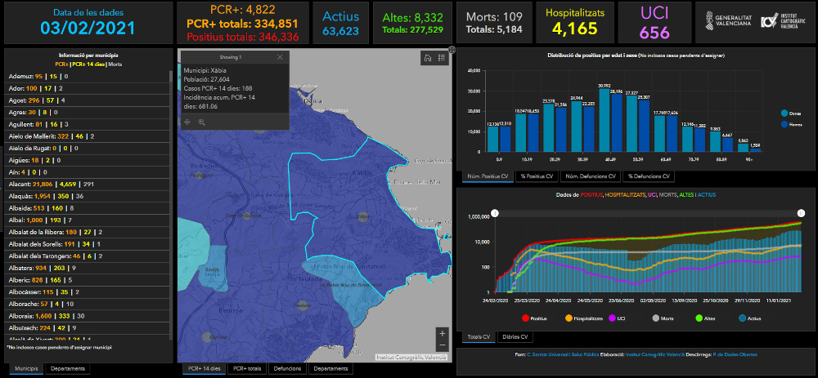Open the map legend list icon

point(442,58)
